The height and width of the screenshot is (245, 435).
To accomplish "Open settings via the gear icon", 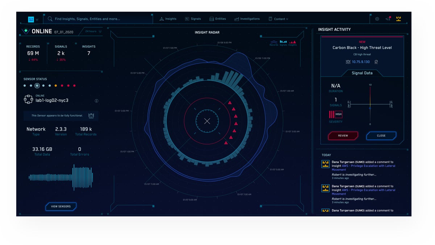I will [x=377, y=19].
